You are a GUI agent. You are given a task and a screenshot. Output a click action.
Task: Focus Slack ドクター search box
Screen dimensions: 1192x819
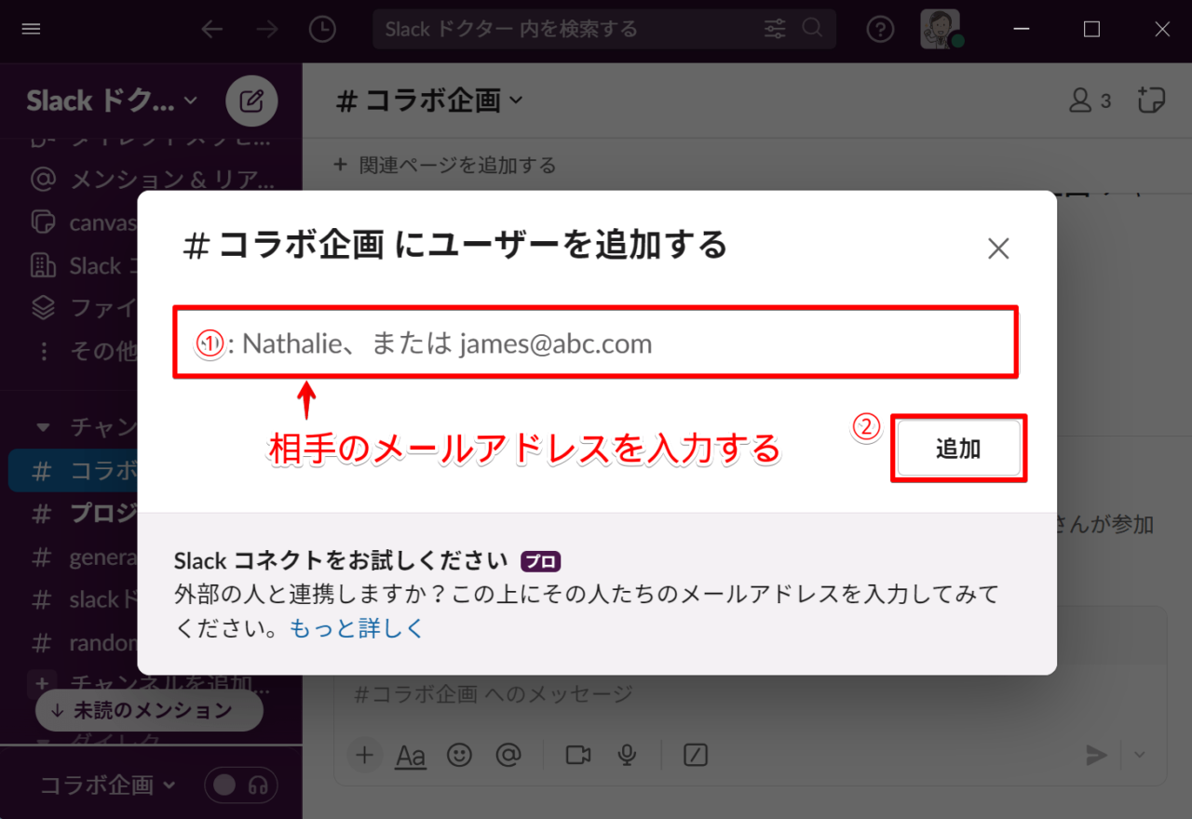(x=603, y=29)
